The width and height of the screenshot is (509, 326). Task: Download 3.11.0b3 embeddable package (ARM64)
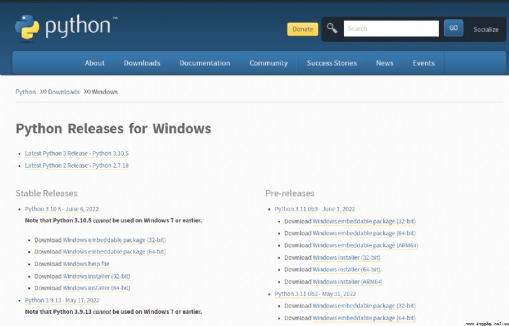[365, 246]
